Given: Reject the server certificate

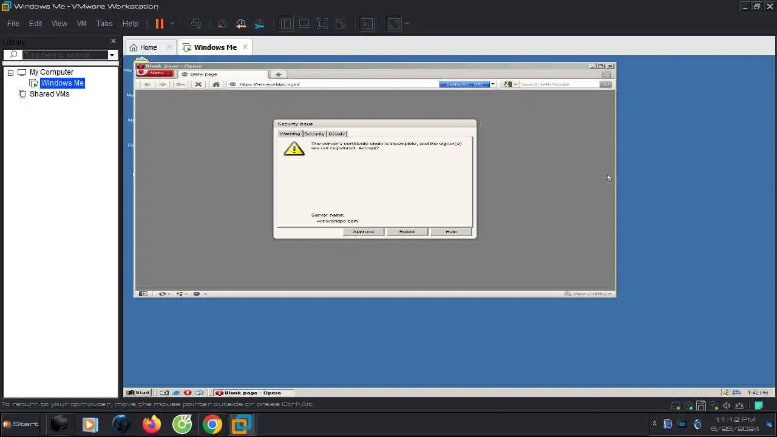Looking at the screenshot, I should point(407,232).
